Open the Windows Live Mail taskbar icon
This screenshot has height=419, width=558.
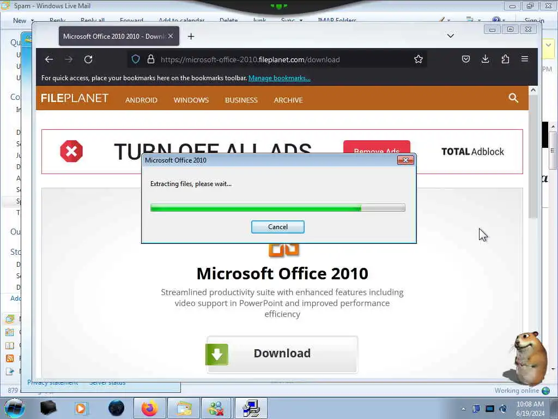pyautogui.click(x=183, y=408)
